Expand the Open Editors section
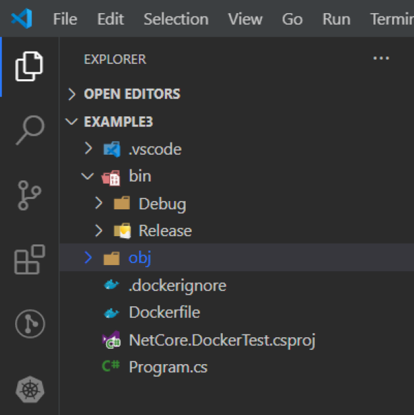414x415 pixels. [x=72, y=94]
